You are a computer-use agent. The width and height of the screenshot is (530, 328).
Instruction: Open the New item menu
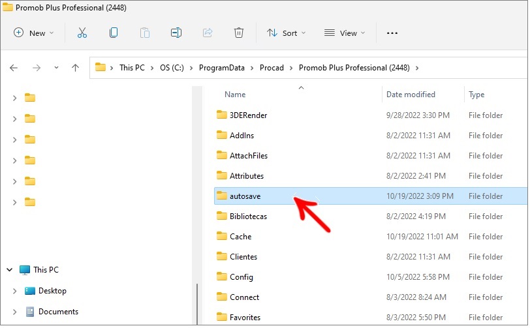point(33,33)
